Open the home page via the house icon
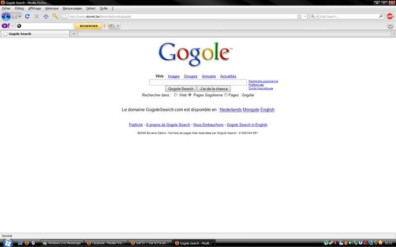The width and height of the screenshot is (396, 247). pyautogui.click(x=46, y=16)
